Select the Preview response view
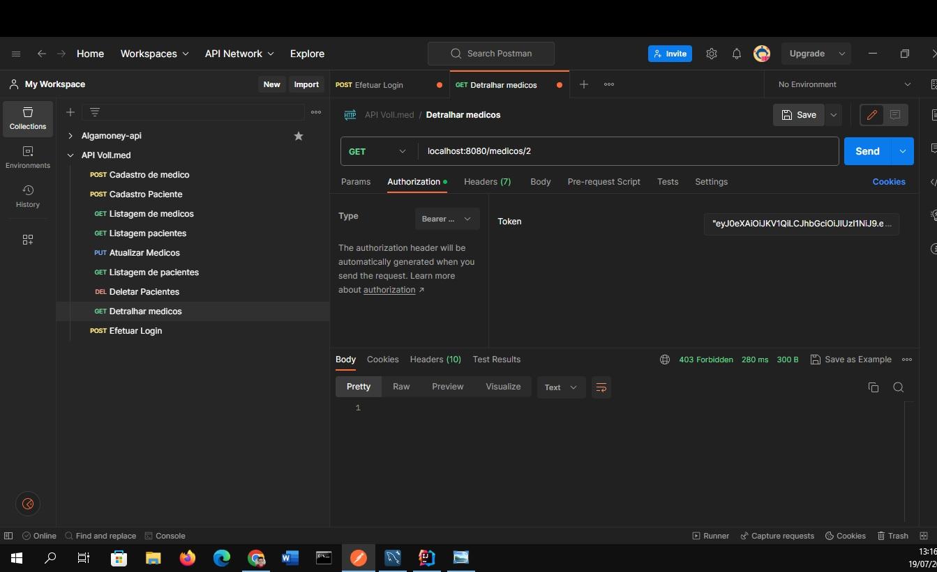937x572 pixels. (448, 387)
